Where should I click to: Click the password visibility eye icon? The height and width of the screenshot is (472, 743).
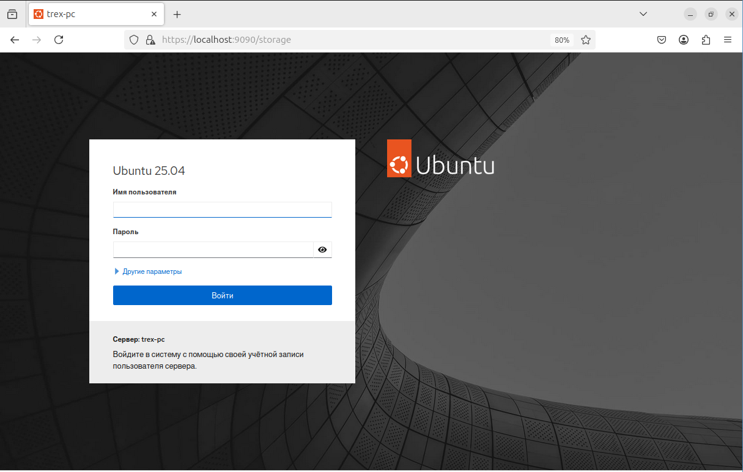click(322, 249)
